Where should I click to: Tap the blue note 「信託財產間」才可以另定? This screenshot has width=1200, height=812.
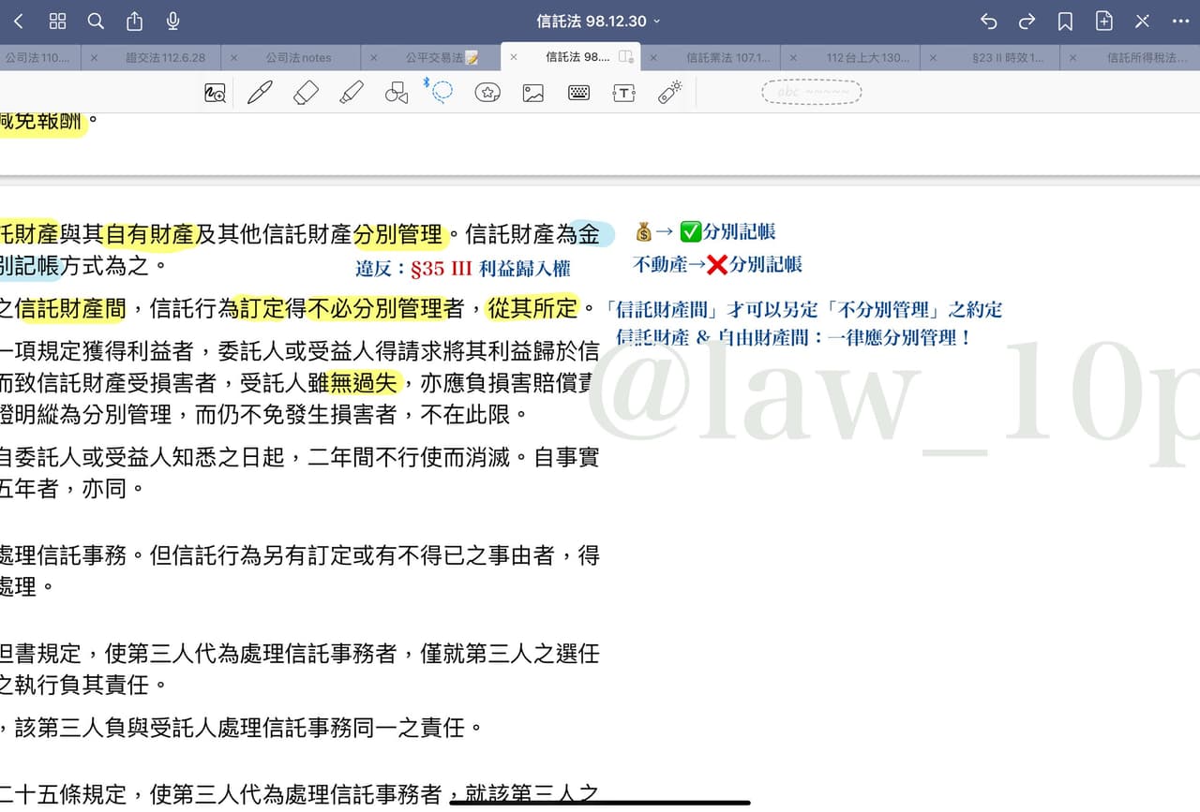[805, 310]
